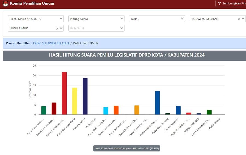Select the yellow Partai Golongan Karya bar

75,101
